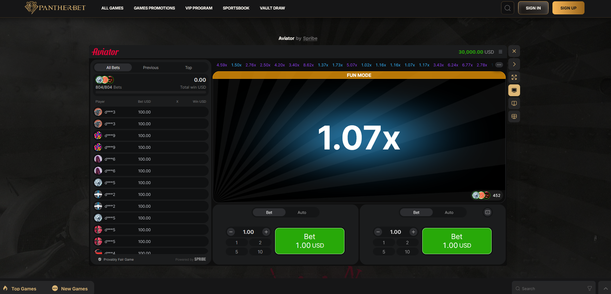Viewport: 611px width, 294px height.
Task: Switch left bet panel to Auto
Action: click(302, 213)
